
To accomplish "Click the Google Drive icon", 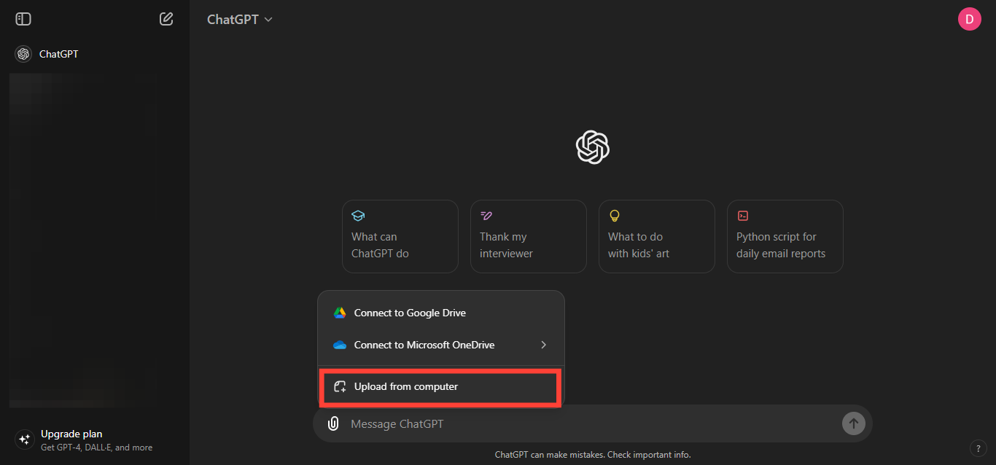I will (x=340, y=313).
